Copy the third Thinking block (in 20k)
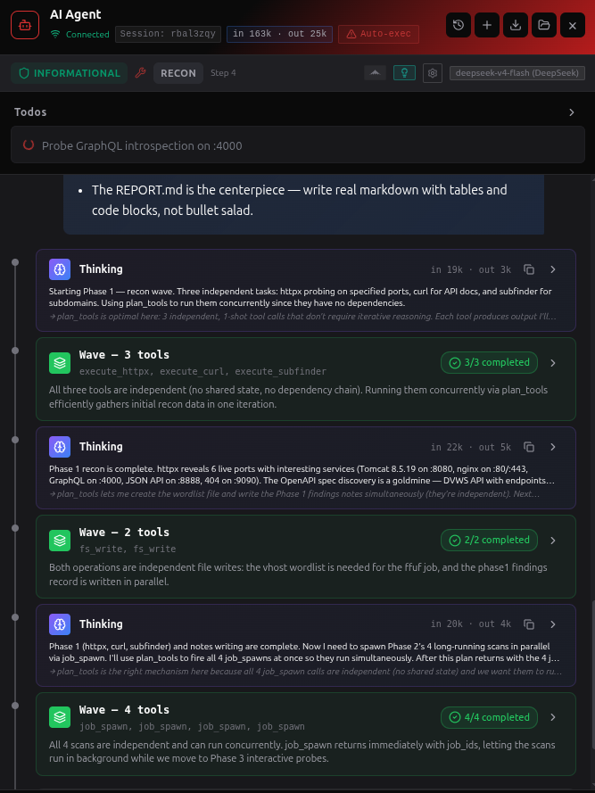Viewport: 595px width, 793px height. click(x=529, y=624)
